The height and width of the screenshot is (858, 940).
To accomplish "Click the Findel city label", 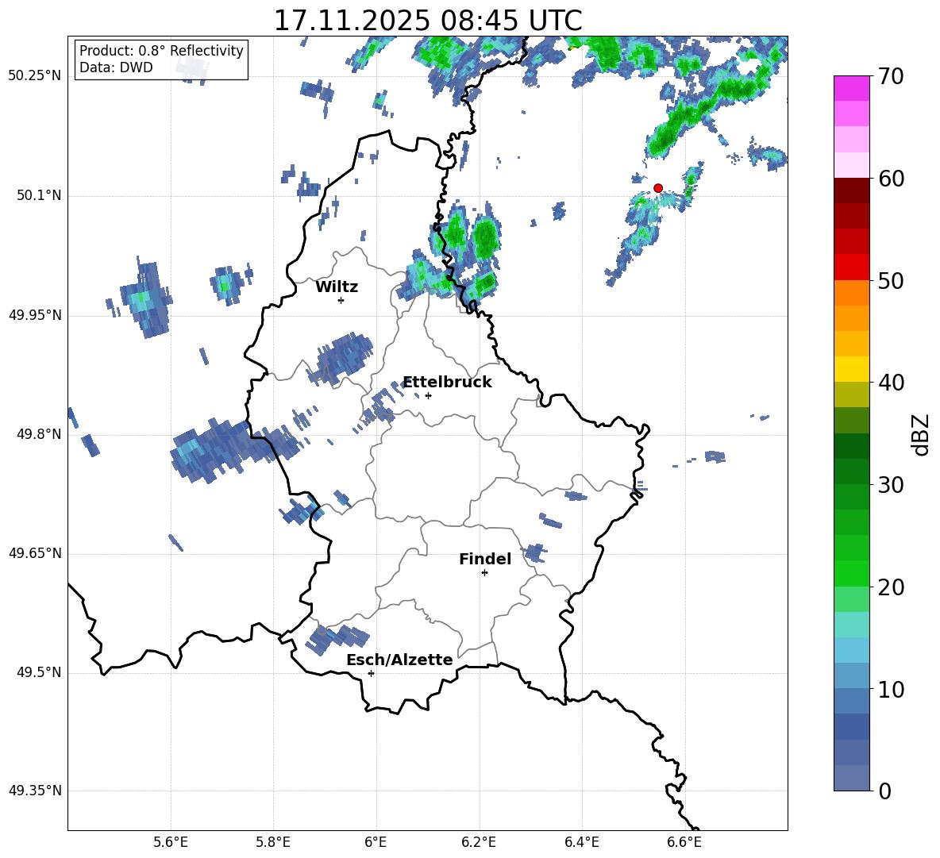I will pos(485,559).
